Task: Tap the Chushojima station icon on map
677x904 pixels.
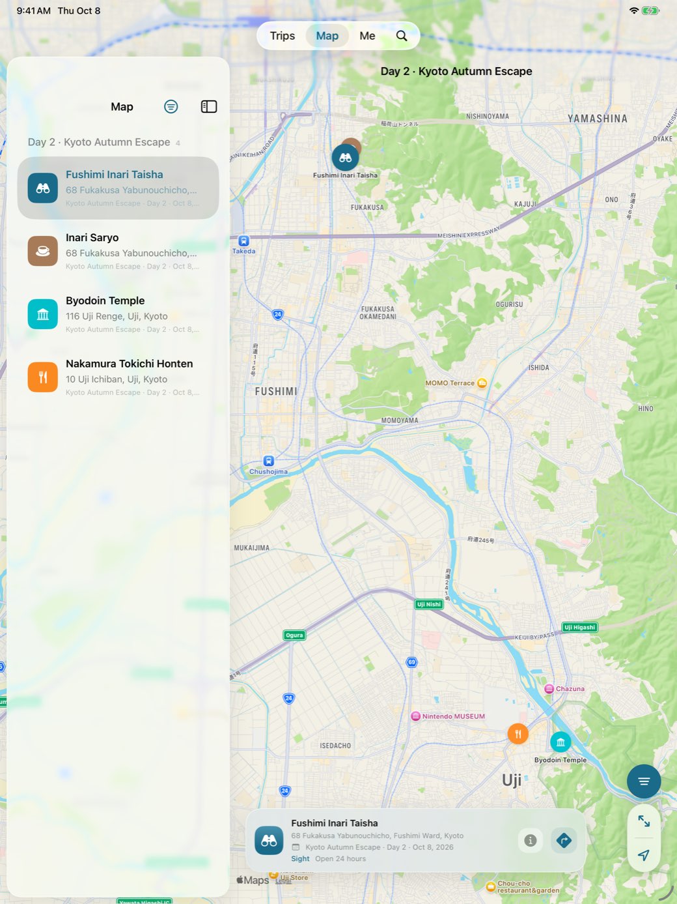Action: pos(268,461)
